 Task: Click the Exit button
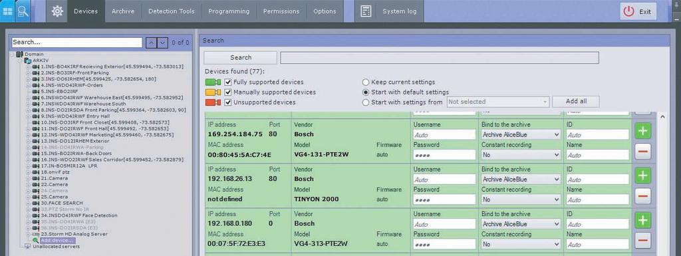(638, 12)
